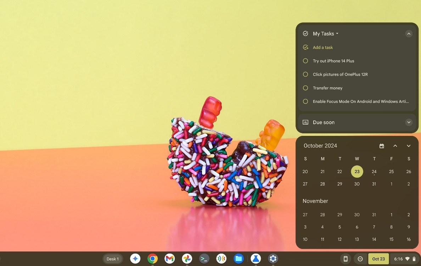
Task: Open quick settings via 6:16 status area
Action: [x=405, y=259]
